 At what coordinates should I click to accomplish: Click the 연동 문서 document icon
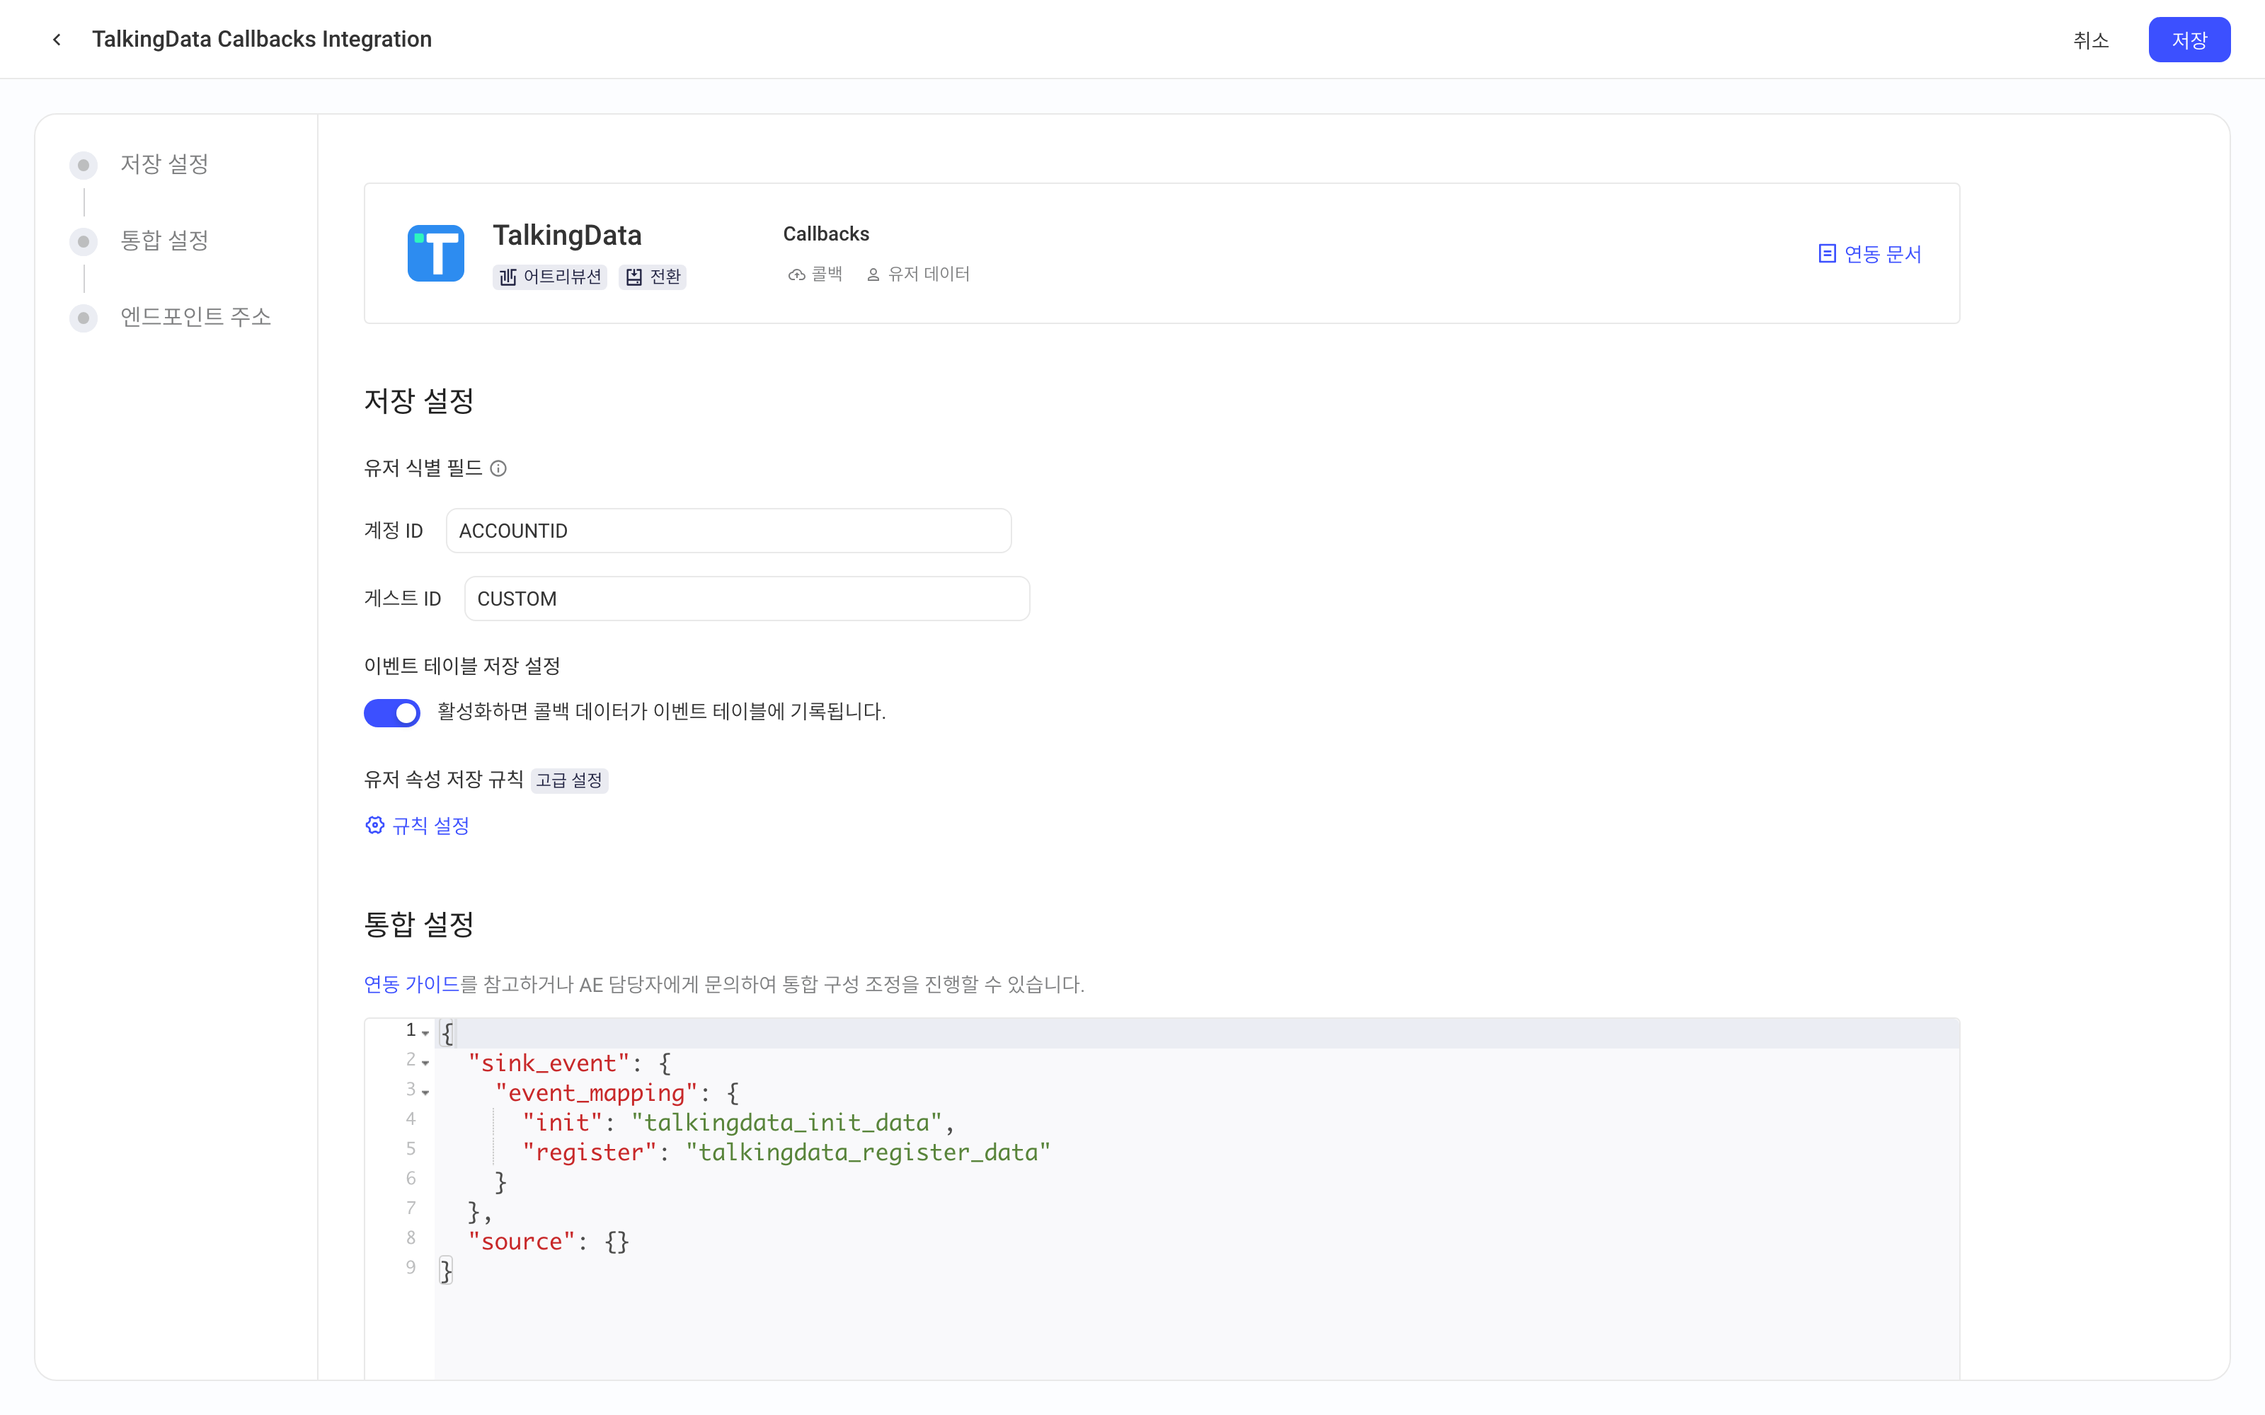(x=1826, y=253)
